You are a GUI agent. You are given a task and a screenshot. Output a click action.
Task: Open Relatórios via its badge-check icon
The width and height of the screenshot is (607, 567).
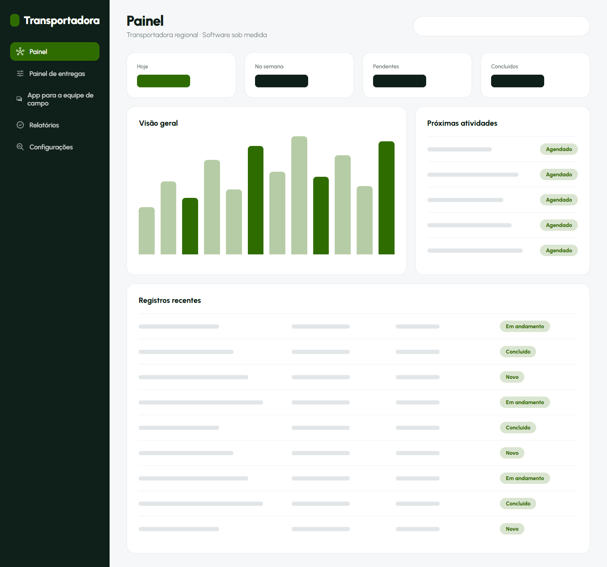pyautogui.click(x=20, y=125)
